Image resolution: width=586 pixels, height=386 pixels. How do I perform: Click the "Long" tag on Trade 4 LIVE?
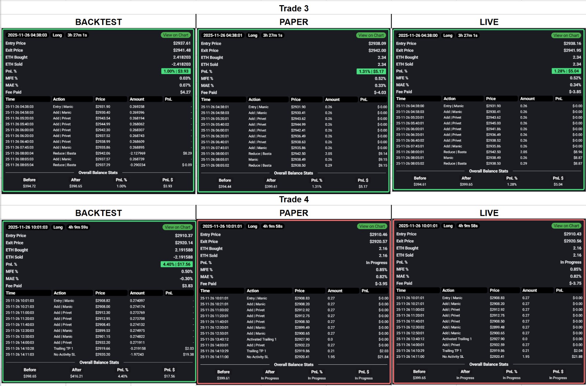448,226
